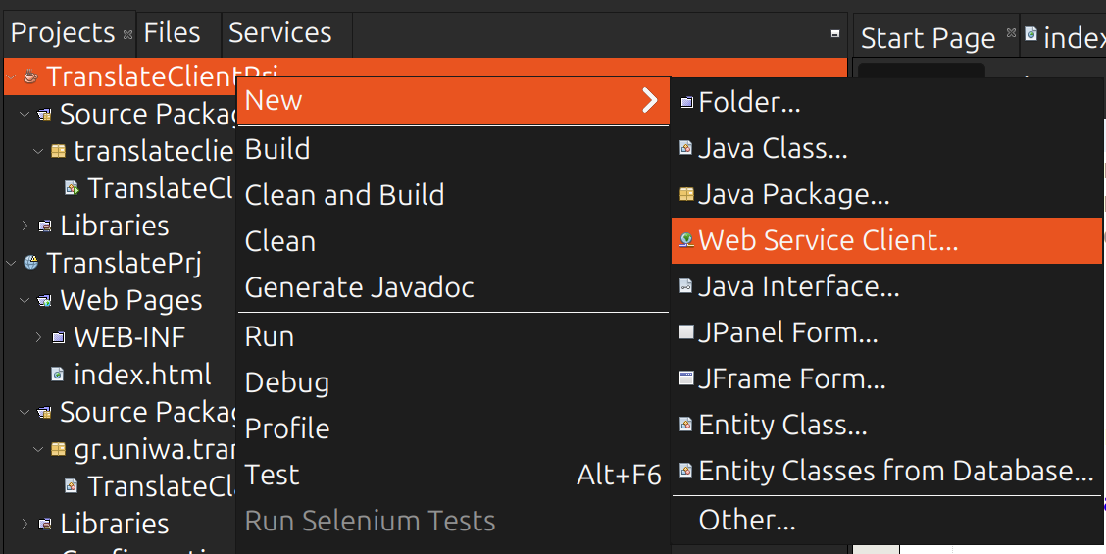Click the Web Pages folder icon
The height and width of the screenshot is (554, 1106).
[x=44, y=301]
